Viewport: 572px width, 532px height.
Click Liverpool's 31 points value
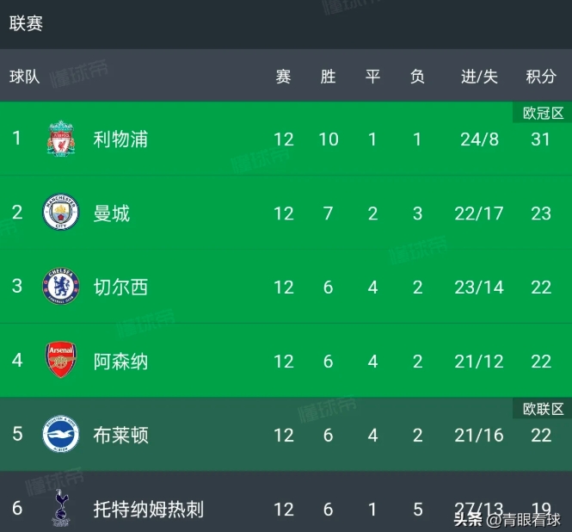[x=540, y=139]
